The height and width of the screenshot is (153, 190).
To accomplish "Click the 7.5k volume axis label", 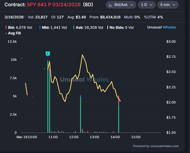I will click(x=13, y=78).
